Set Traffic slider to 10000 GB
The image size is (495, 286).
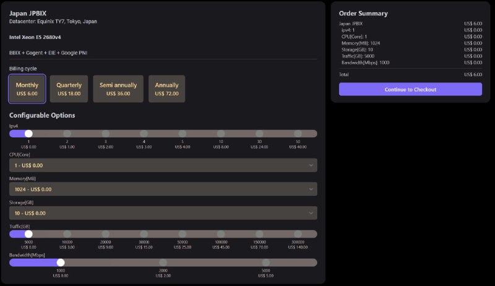[67, 234]
